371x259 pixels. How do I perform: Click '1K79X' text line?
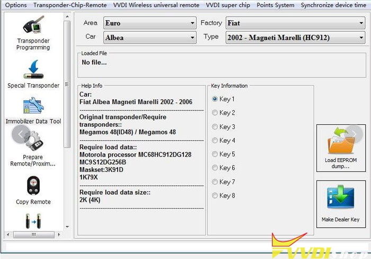coord(89,177)
